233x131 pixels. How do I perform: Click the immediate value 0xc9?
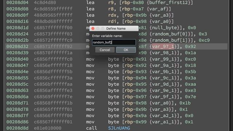point(204,40)
